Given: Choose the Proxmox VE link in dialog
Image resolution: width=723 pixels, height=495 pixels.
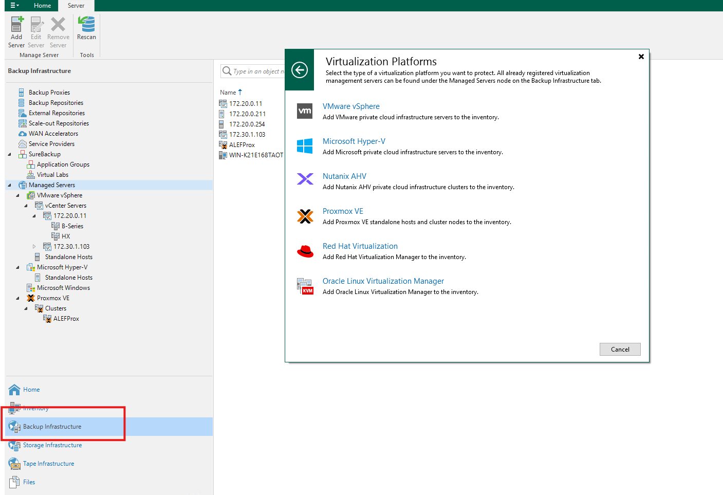Looking at the screenshot, I should click(x=343, y=211).
